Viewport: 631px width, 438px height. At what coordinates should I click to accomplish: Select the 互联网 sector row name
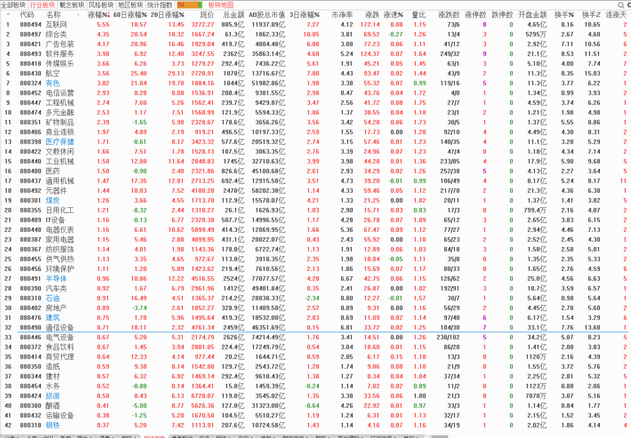click(x=56, y=25)
